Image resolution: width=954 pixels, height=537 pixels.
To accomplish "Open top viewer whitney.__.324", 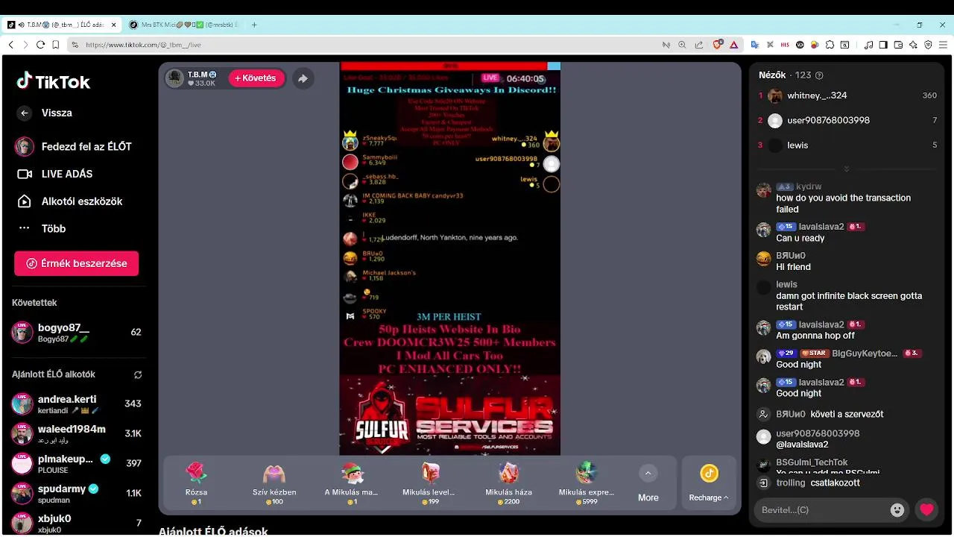I will click(x=847, y=95).
